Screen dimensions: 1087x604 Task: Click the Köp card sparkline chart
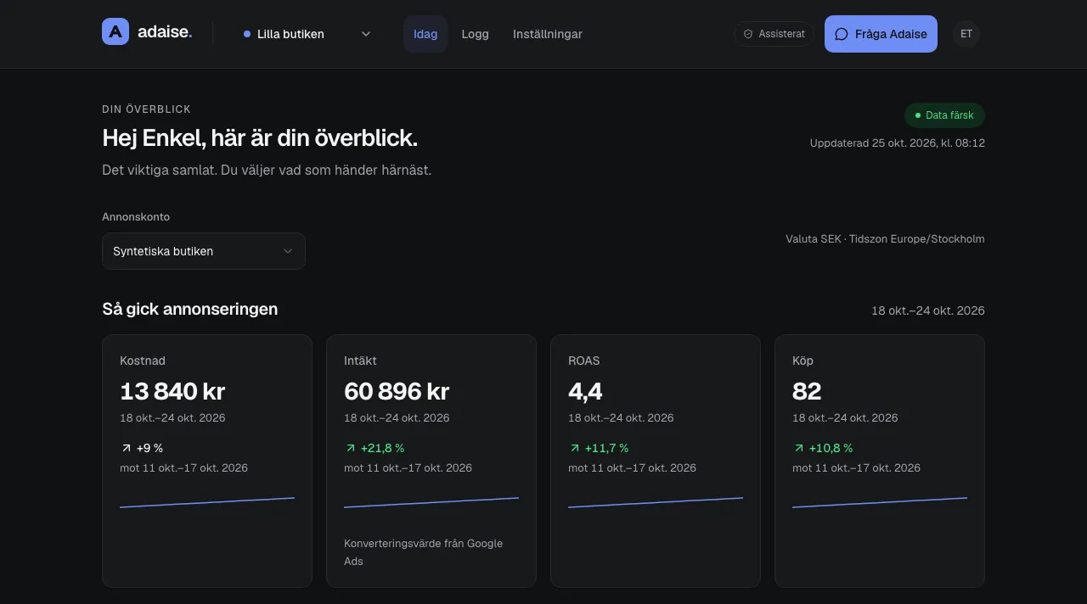[880, 502]
